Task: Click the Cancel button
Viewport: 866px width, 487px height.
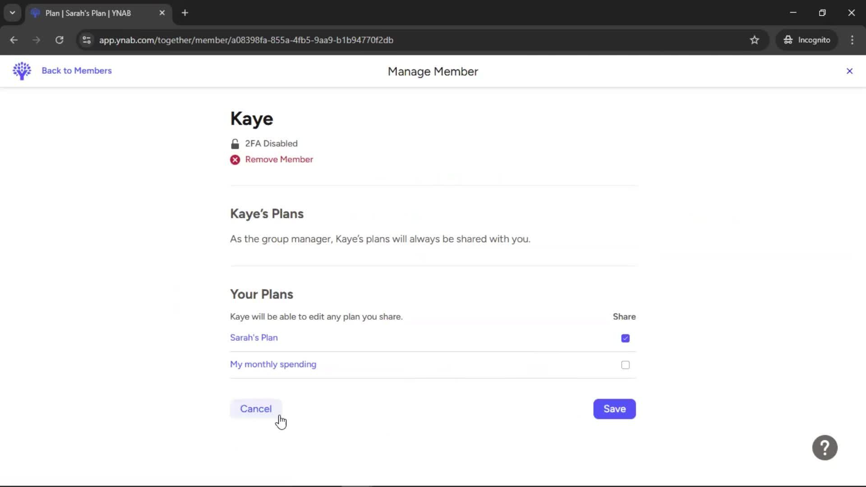Action: coord(256,409)
